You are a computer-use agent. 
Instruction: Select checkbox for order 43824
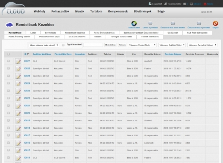(x=9, y=83)
